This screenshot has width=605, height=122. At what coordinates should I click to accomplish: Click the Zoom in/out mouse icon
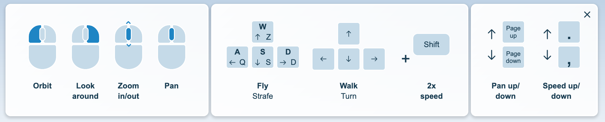coord(129,46)
